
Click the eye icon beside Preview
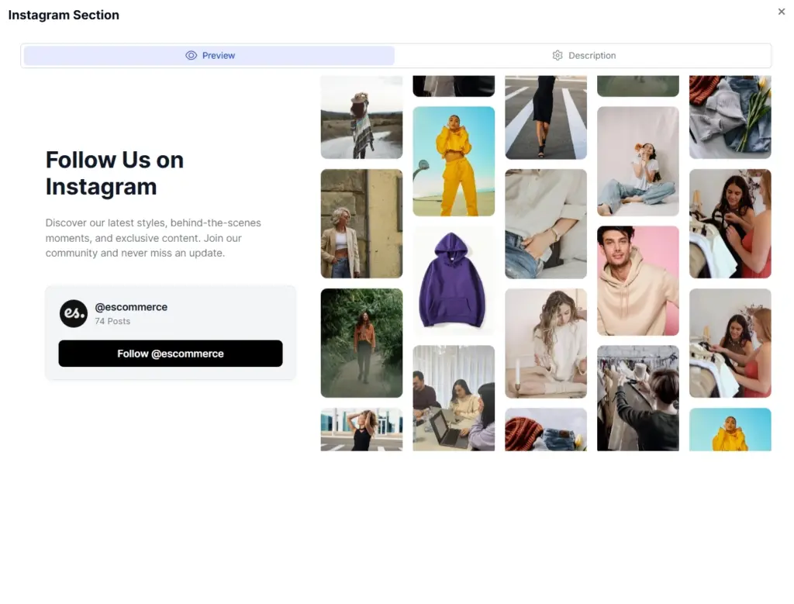tap(190, 55)
